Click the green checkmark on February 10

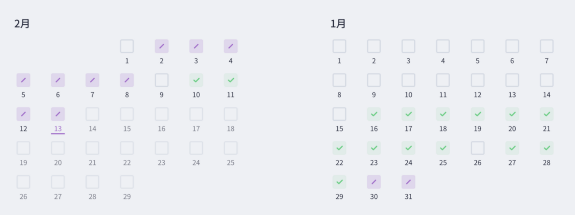[196, 80]
